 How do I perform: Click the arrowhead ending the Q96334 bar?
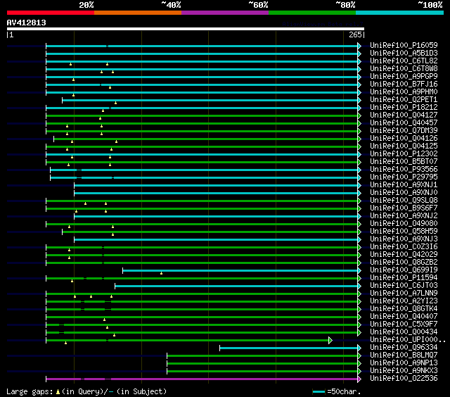[359, 348]
